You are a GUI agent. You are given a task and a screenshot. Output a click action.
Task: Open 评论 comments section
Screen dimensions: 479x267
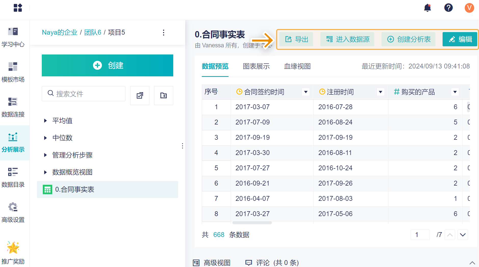click(x=272, y=263)
